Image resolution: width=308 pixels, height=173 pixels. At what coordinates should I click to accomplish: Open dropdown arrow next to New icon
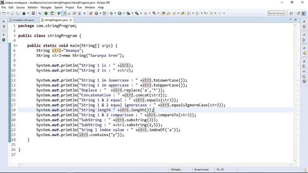pos(8,13)
